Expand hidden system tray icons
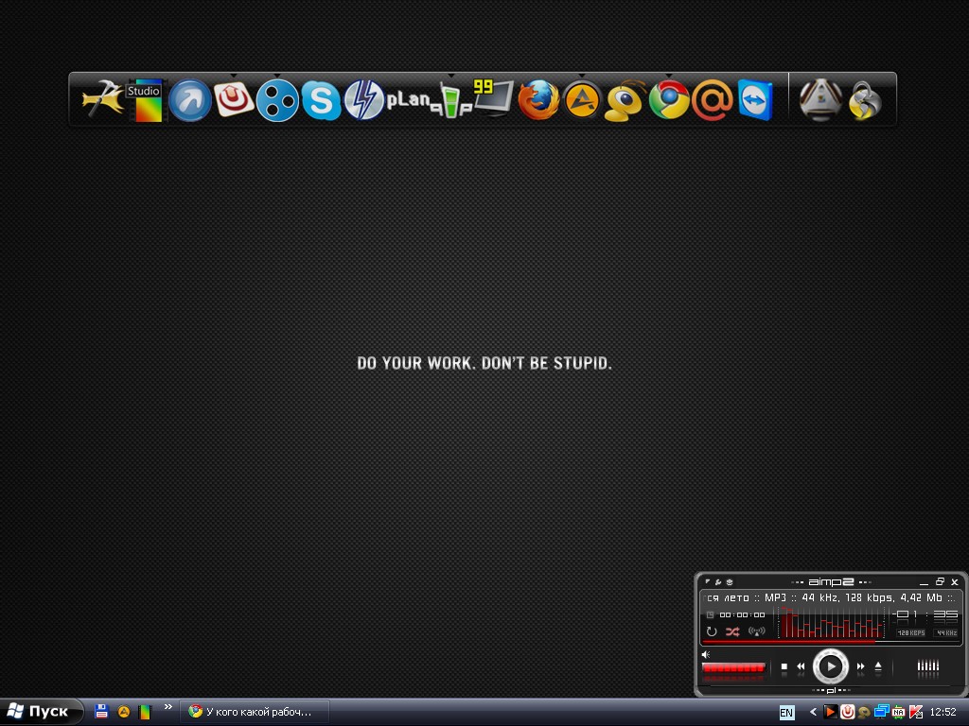Image resolution: width=969 pixels, height=726 pixels. pyautogui.click(x=813, y=712)
